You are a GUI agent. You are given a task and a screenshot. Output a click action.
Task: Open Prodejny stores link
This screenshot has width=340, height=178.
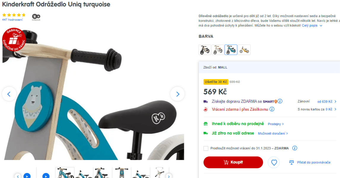pyautogui.click(x=276, y=124)
